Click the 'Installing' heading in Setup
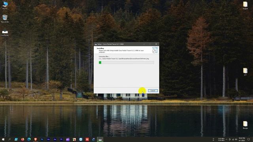The width and height of the screenshot is (253, 142). click(x=100, y=48)
